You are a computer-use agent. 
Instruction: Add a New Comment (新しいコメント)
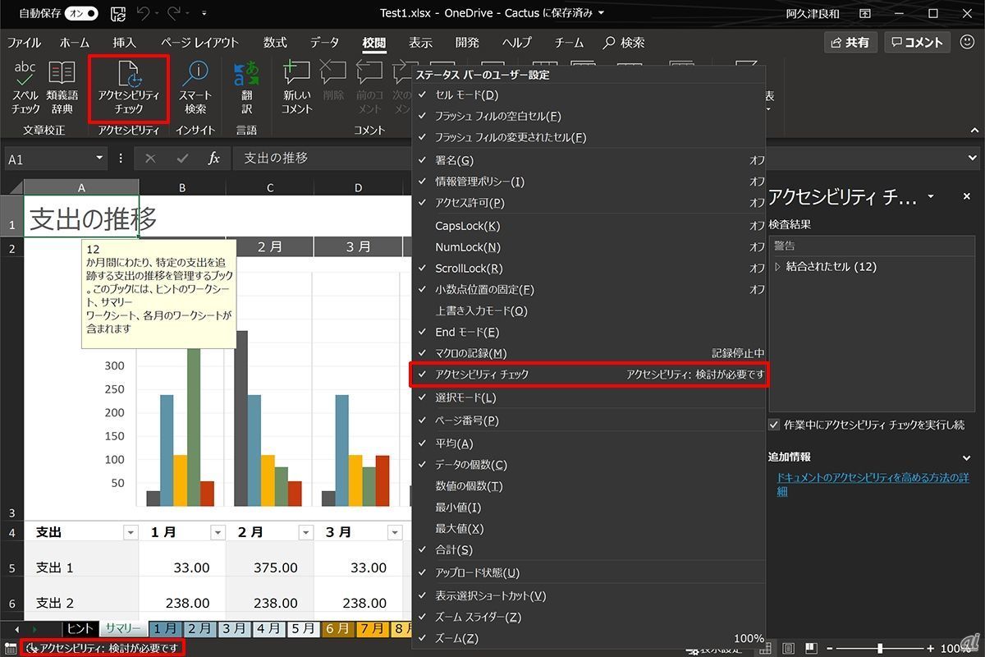point(296,88)
